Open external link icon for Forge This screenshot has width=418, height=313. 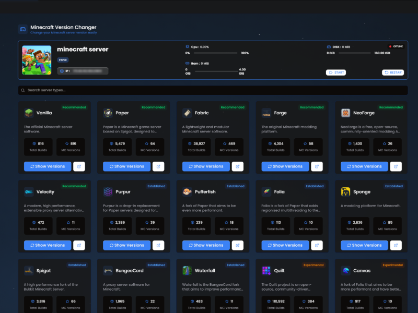pyautogui.click(x=317, y=166)
